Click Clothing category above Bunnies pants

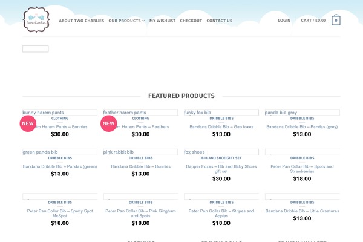60,119
